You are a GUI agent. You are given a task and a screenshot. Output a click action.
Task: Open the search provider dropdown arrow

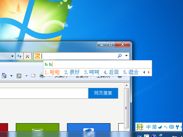point(126,56)
